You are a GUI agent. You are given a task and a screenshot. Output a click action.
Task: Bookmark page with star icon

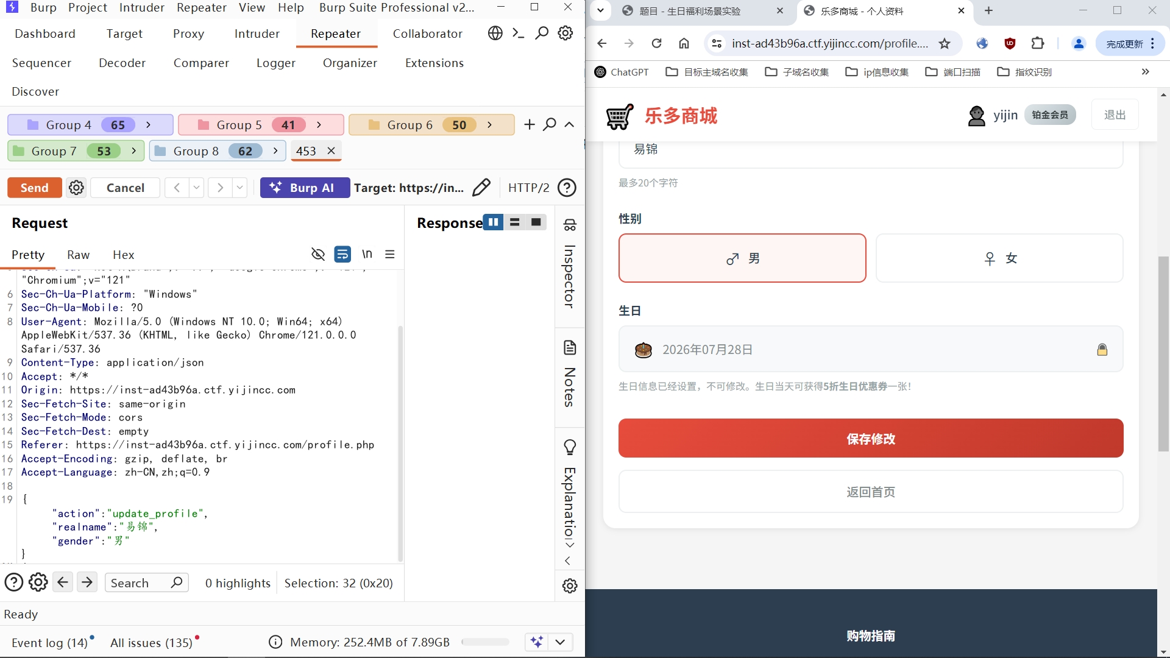944,43
